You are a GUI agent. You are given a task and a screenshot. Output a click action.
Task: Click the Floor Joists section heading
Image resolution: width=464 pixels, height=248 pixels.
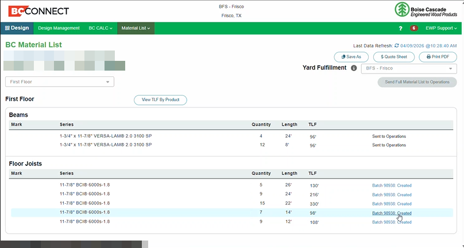click(25, 164)
